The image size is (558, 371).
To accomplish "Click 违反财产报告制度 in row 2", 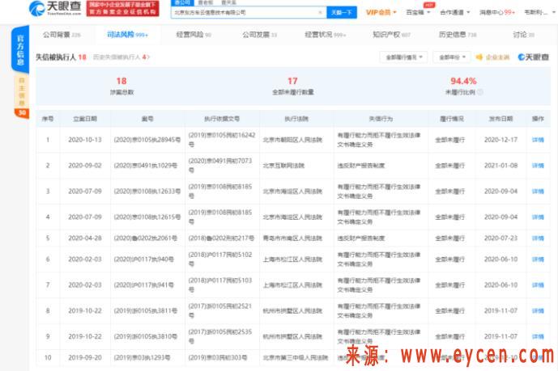I will click(x=361, y=166).
